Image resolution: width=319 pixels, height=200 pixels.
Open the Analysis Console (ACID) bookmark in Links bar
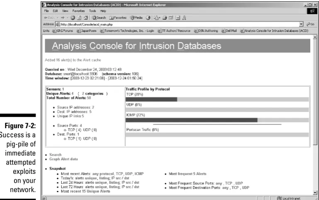pyautogui.click(x=274, y=31)
